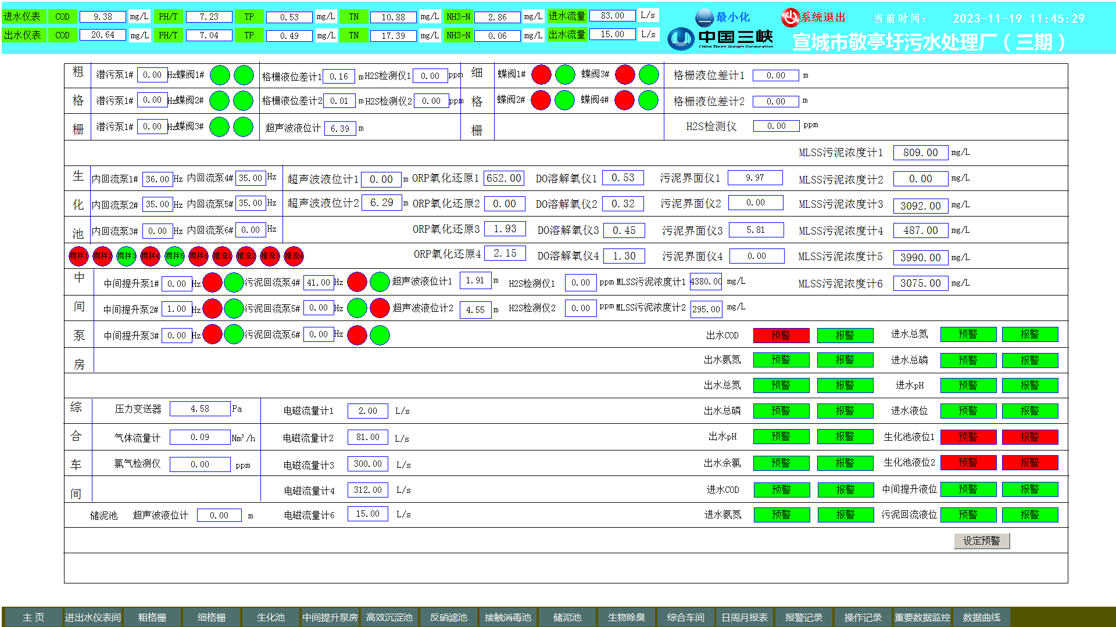Screen dimensions: 1116x627
Task: Click the 搅拌5 green mixer indicator
Action: (x=174, y=256)
